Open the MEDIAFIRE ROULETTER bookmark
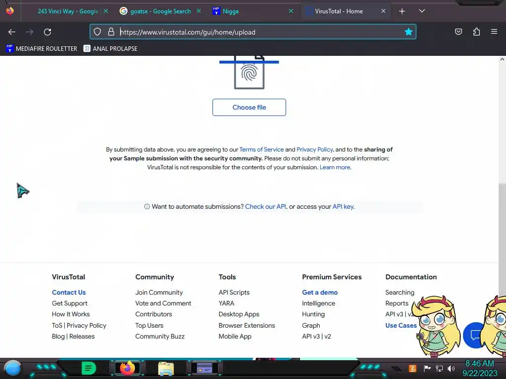Screen dimensions: 506x379 [42, 49]
